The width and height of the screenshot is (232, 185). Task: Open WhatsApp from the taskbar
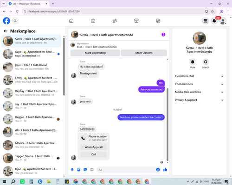click(x=22, y=181)
